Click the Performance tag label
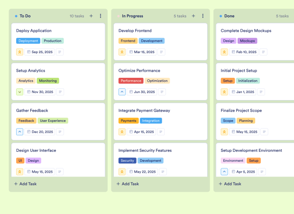The height and width of the screenshot is (214, 294). pos(131,81)
